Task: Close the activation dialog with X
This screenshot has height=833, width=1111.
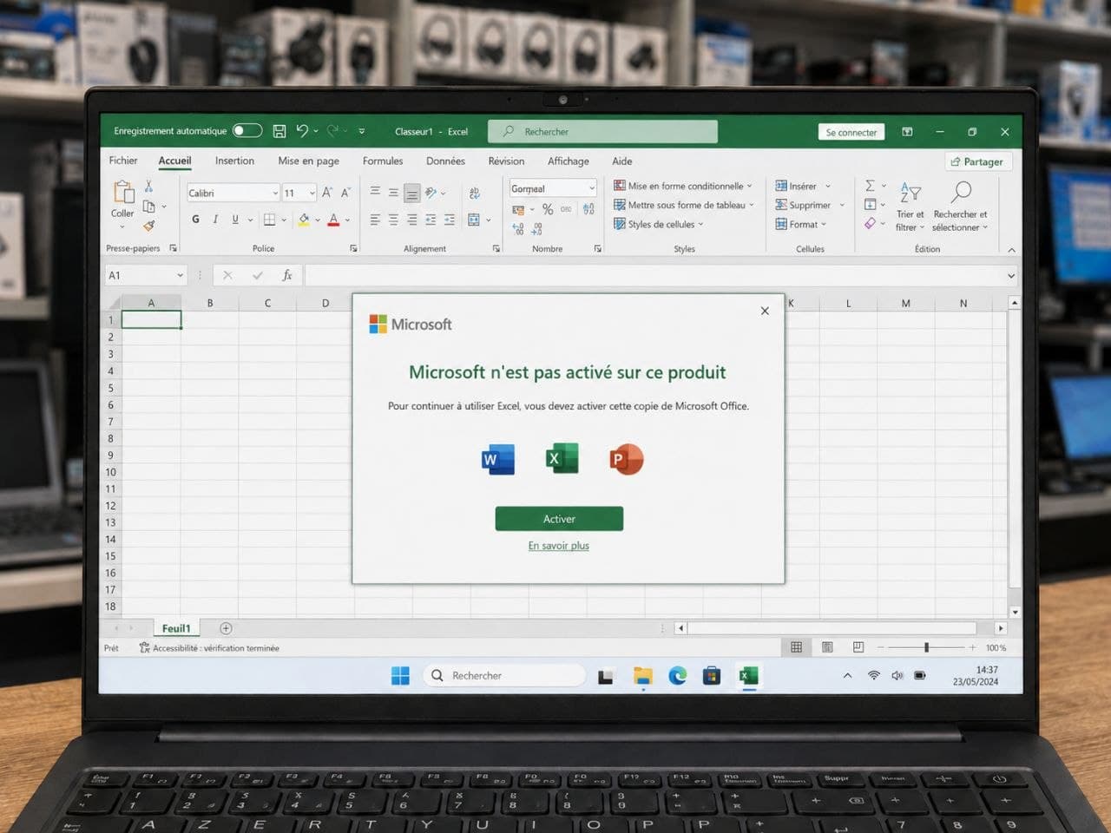Action: (x=765, y=311)
